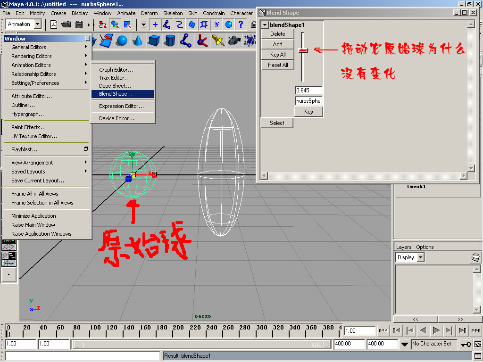Select by component type mode icon
Viewport: 483px width, 362px height.
pos(127,25)
